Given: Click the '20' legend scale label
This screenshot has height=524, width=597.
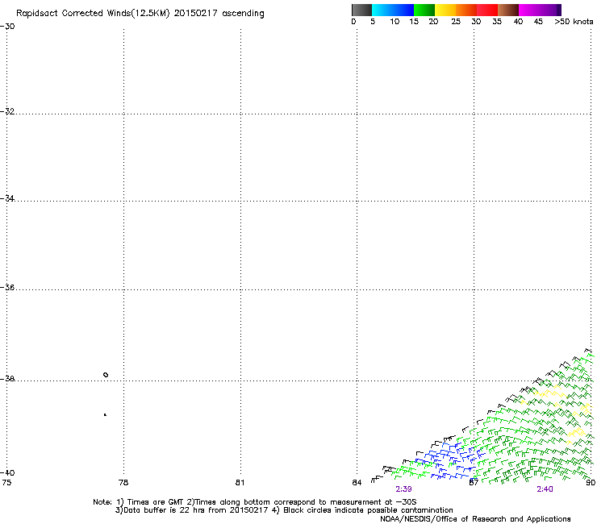Looking at the screenshot, I should [433, 22].
